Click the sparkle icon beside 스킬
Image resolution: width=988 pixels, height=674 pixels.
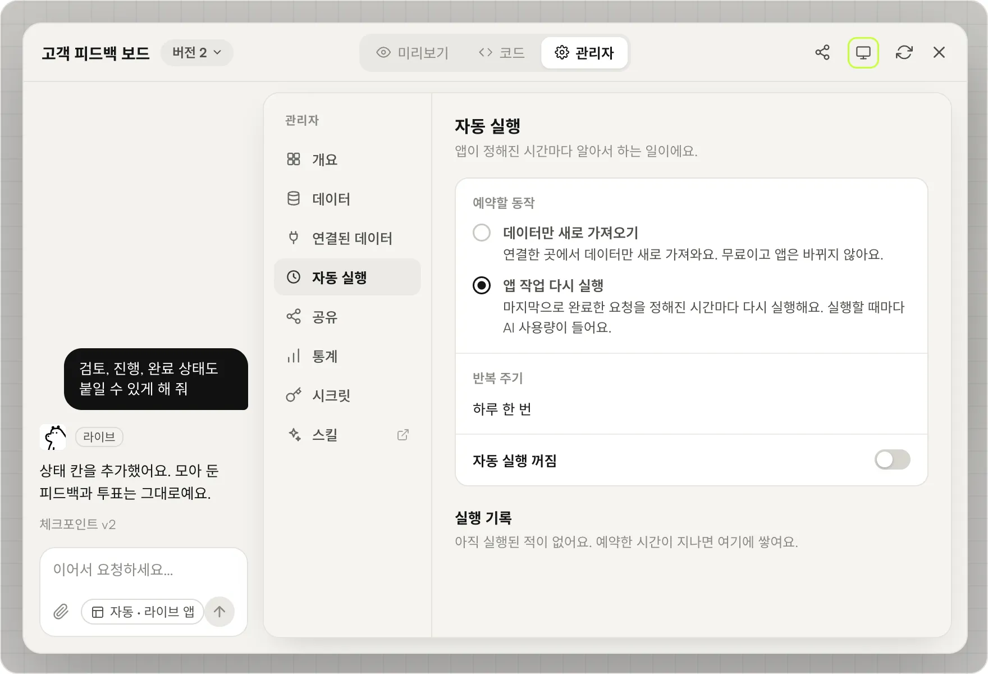tap(294, 434)
